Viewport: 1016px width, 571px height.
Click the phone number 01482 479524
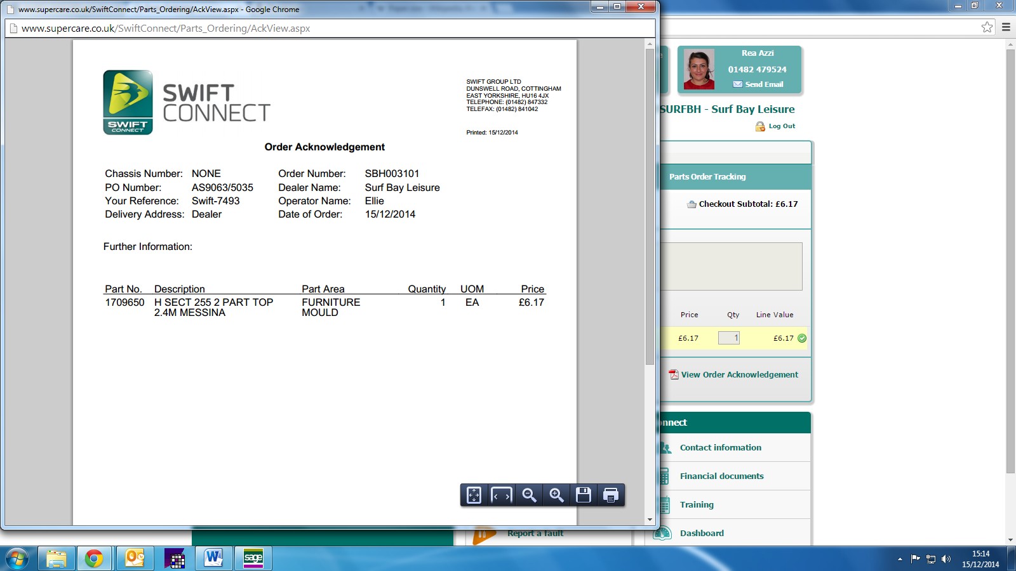[757, 70]
